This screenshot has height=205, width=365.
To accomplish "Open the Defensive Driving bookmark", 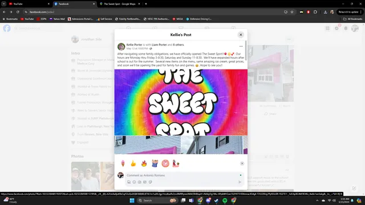I will pyautogui.click(x=199, y=19).
